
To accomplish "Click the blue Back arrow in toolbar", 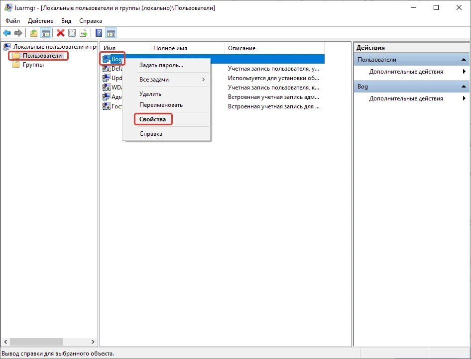I will click(x=7, y=33).
